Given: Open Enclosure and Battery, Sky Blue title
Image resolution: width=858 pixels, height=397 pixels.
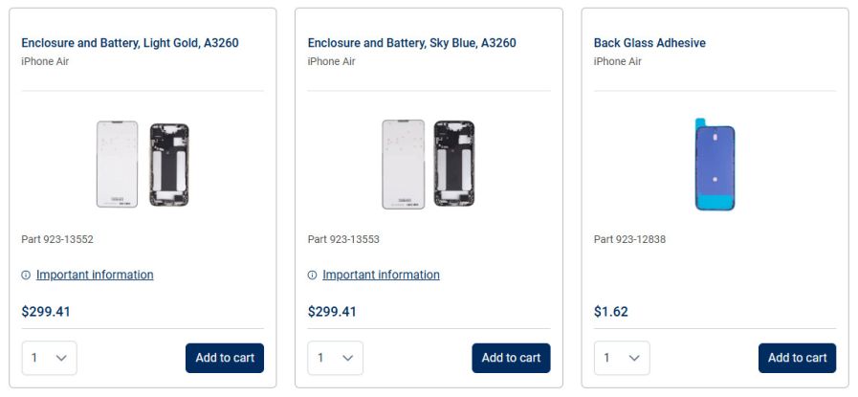Looking at the screenshot, I should 411,43.
